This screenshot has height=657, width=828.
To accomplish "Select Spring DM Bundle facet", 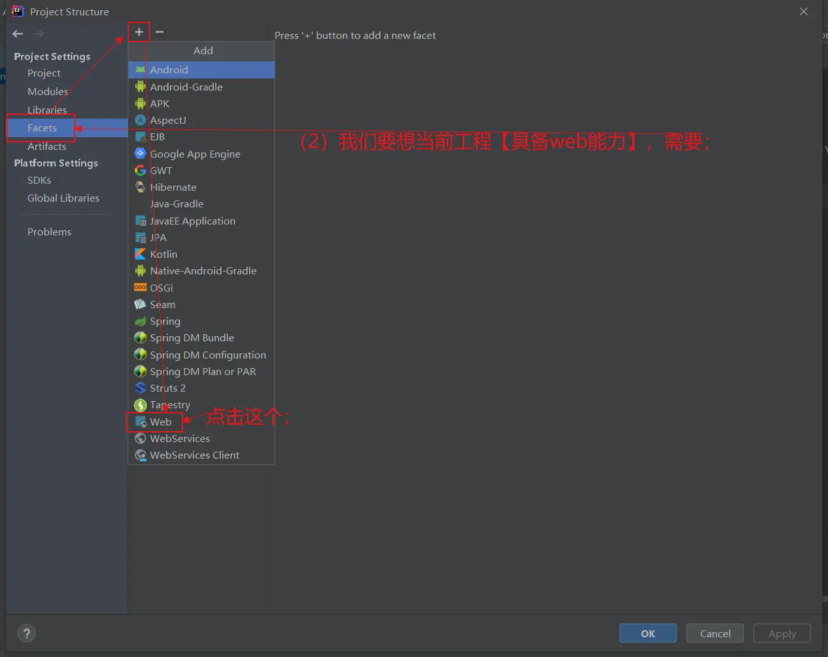I will click(202, 337).
